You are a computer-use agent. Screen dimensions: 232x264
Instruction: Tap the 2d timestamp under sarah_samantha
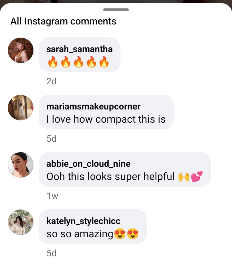pyautogui.click(x=52, y=81)
